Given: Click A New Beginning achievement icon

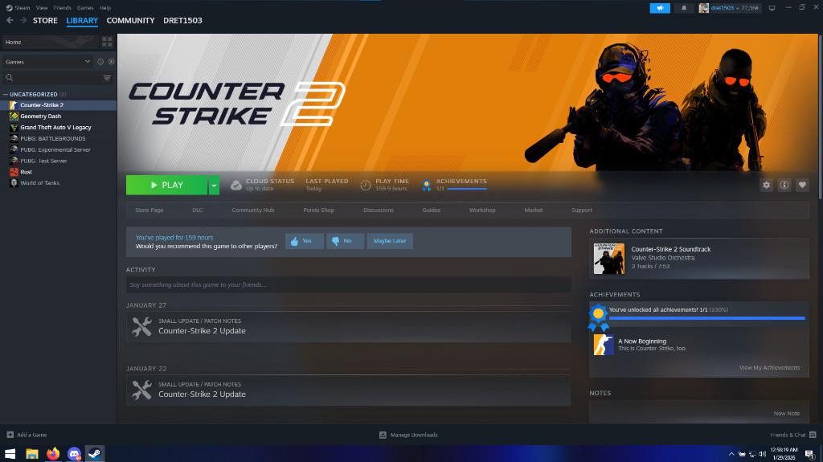Looking at the screenshot, I should click(x=604, y=345).
